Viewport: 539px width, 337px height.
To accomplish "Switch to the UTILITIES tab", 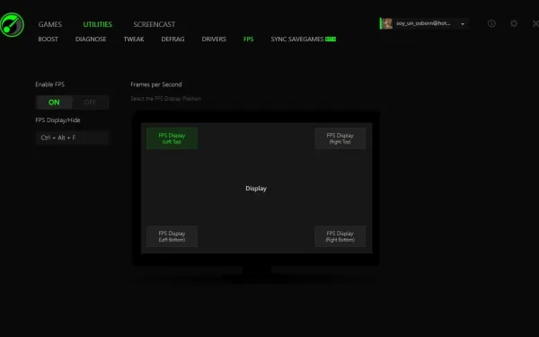I will click(98, 24).
